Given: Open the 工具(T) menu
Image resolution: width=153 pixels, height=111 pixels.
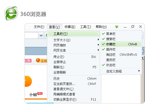Looking at the screenshot, I should 85,27.
